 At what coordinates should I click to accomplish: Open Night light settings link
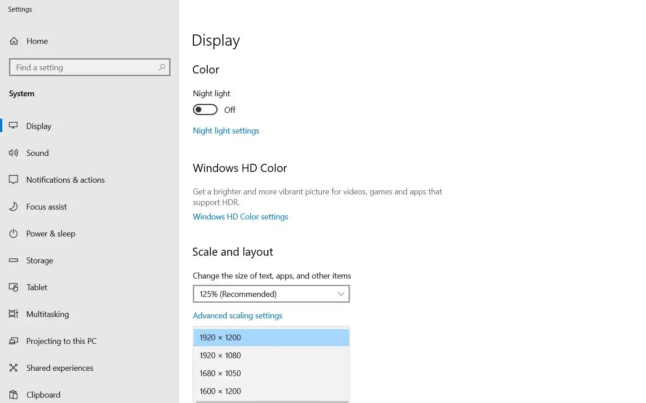coord(226,131)
